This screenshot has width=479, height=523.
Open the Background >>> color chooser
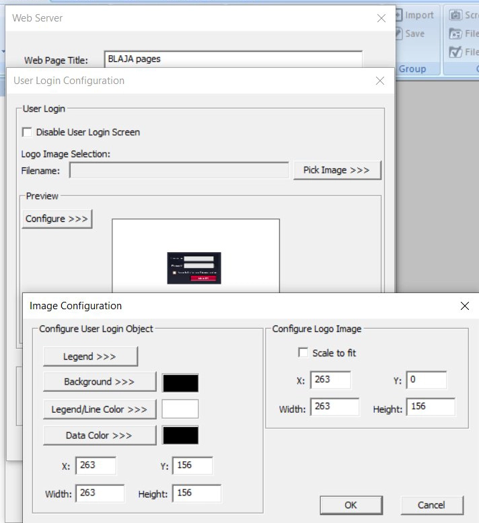click(100, 382)
